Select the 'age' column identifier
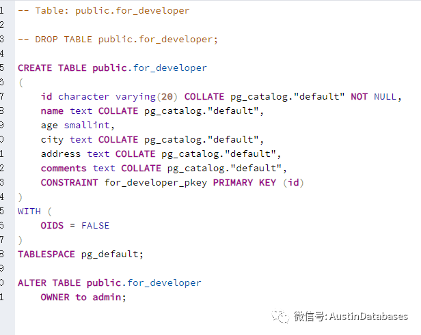This screenshot has width=421, height=335. (x=49, y=126)
